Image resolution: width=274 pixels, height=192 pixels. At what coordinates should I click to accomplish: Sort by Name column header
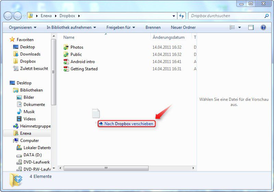point(69,37)
